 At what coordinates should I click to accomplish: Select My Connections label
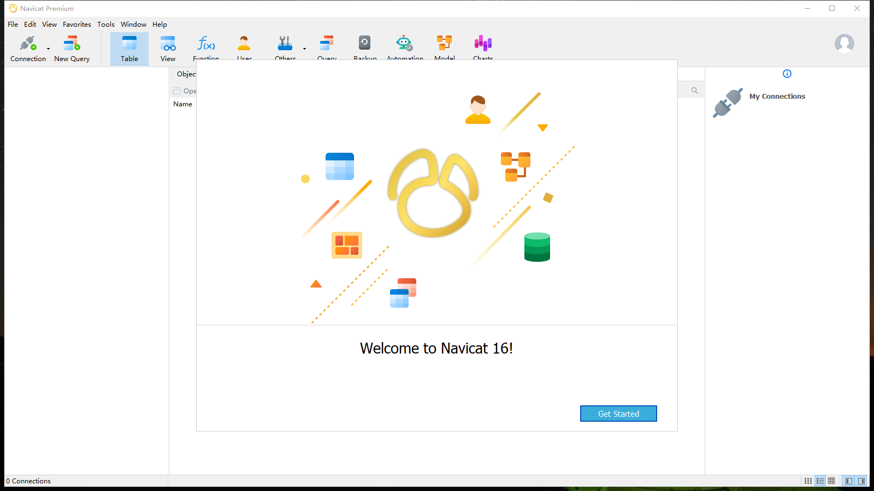tap(777, 97)
